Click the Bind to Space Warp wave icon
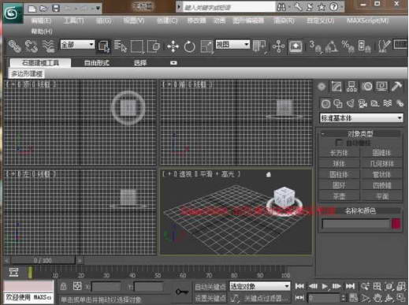This screenshot has width=409, height=305. (49, 46)
